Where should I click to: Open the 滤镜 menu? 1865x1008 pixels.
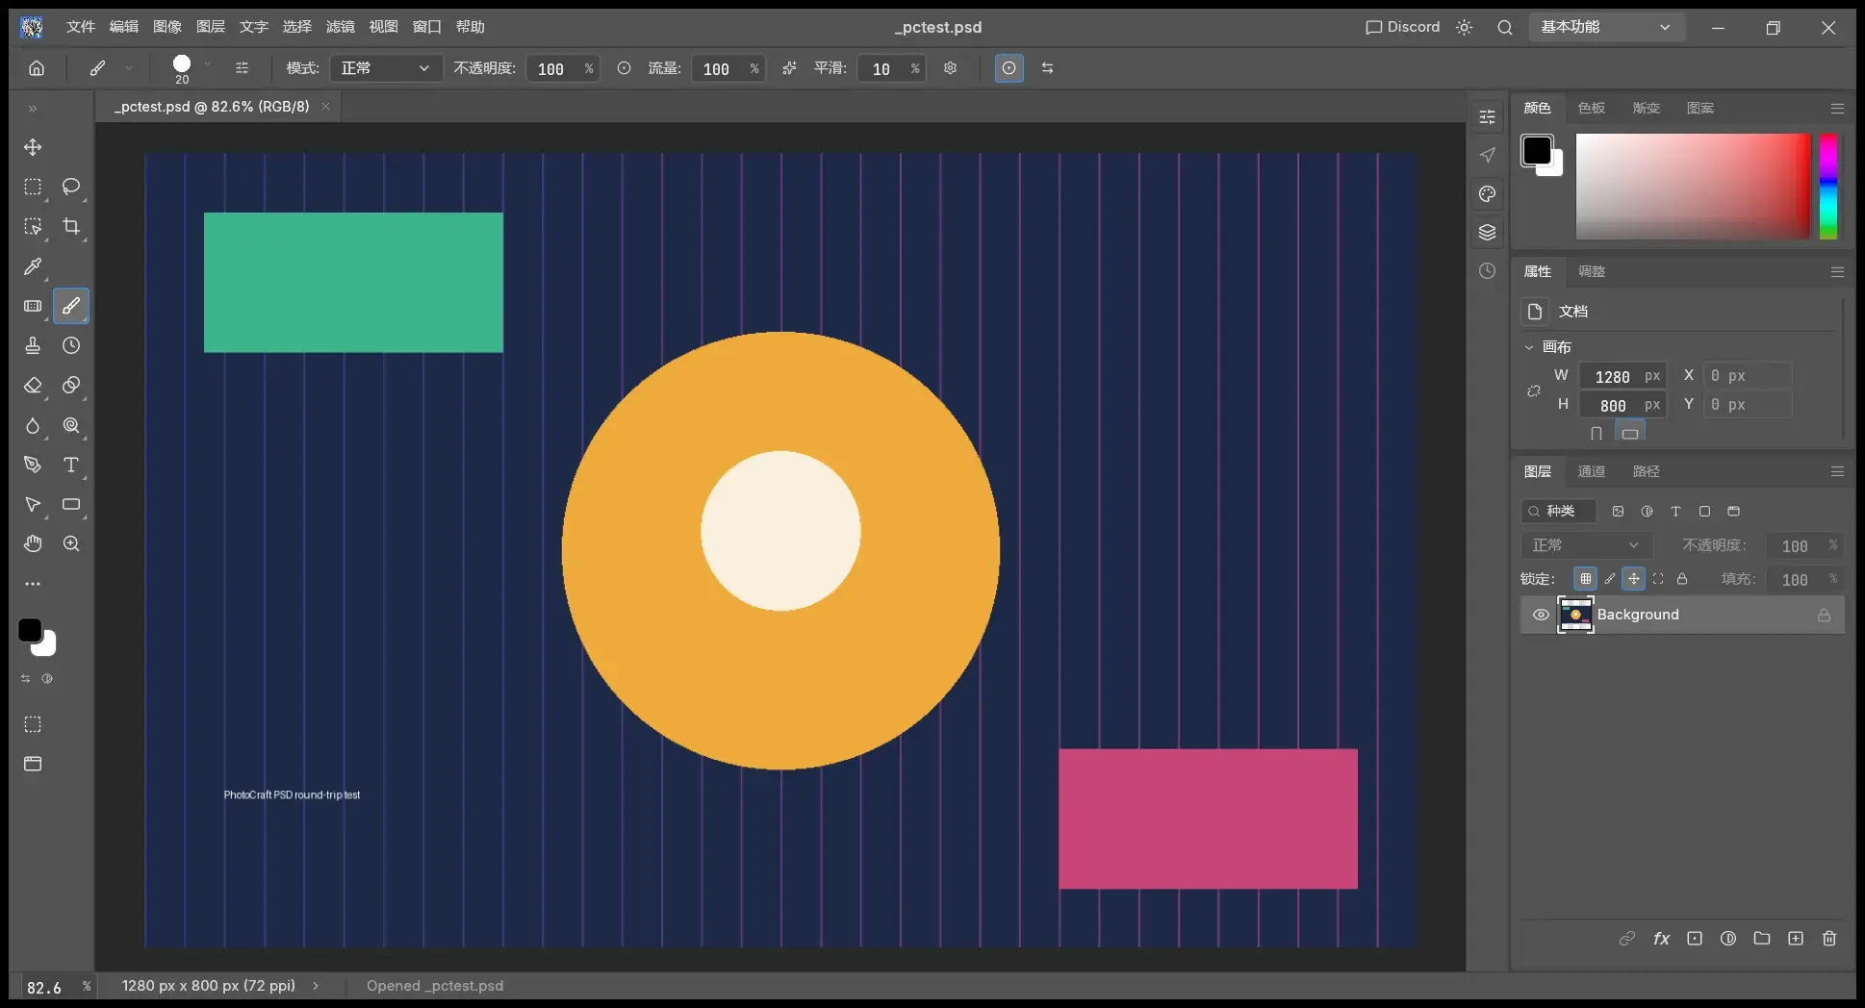(340, 27)
